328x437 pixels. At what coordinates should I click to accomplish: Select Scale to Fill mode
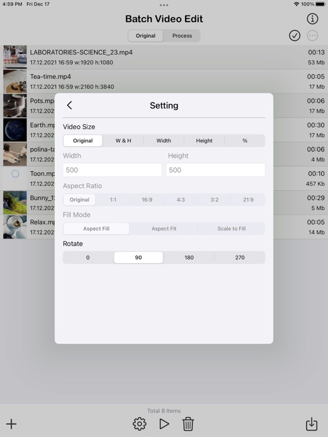click(x=232, y=229)
